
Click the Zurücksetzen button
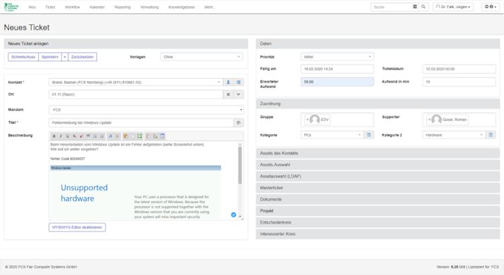pos(82,57)
